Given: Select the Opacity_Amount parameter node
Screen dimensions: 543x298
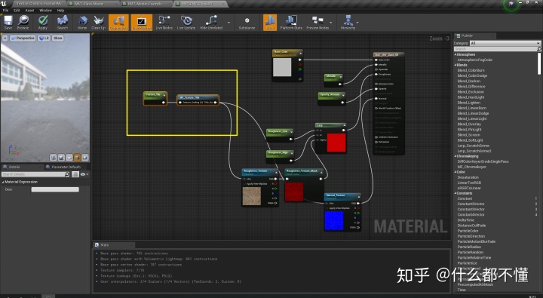Looking at the screenshot, I should pyautogui.click(x=332, y=98).
